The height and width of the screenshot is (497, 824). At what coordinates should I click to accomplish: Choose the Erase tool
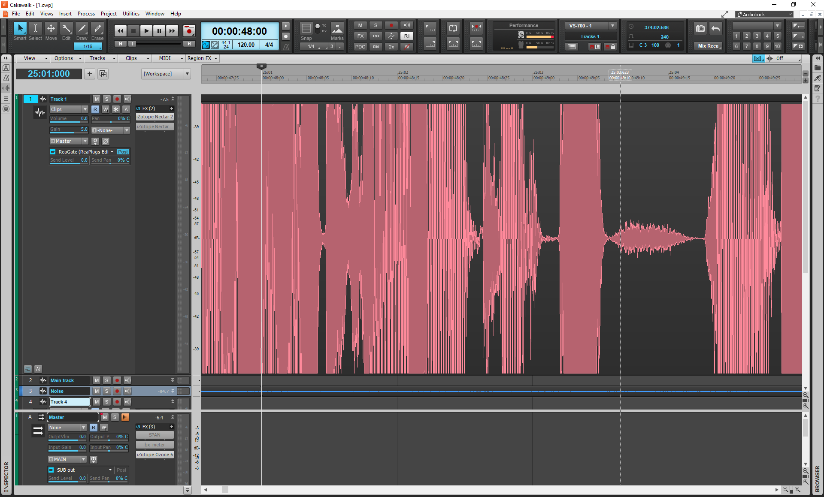pyautogui.click(x=97, y=29)
